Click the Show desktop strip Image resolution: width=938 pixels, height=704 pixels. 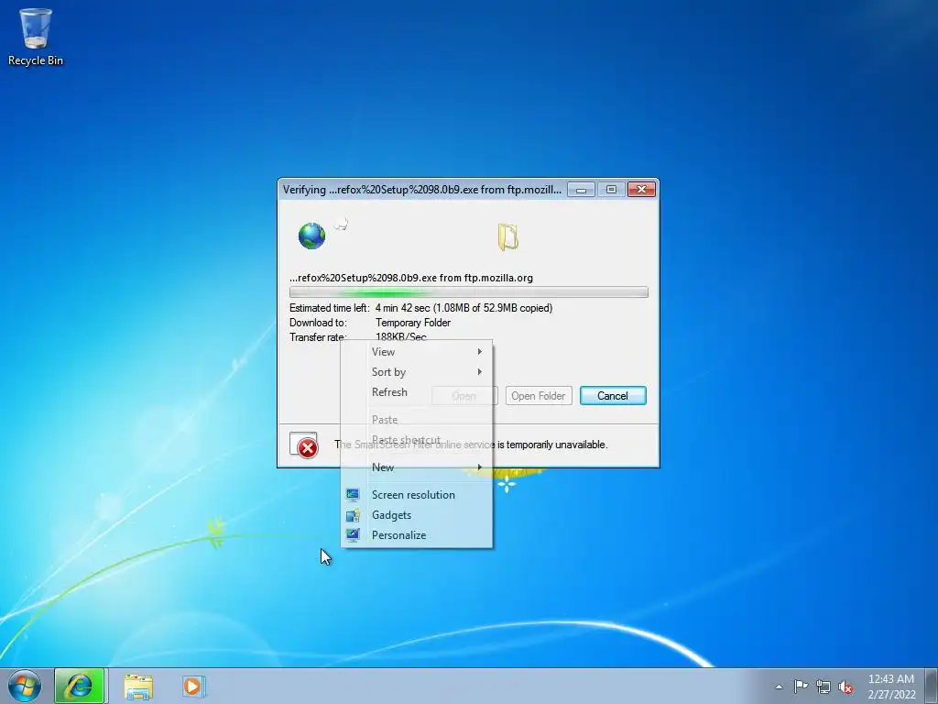coord(932,686)
